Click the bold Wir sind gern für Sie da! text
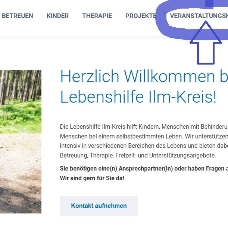The height and width of the screenshot is (228, 228). pos(92,178)
